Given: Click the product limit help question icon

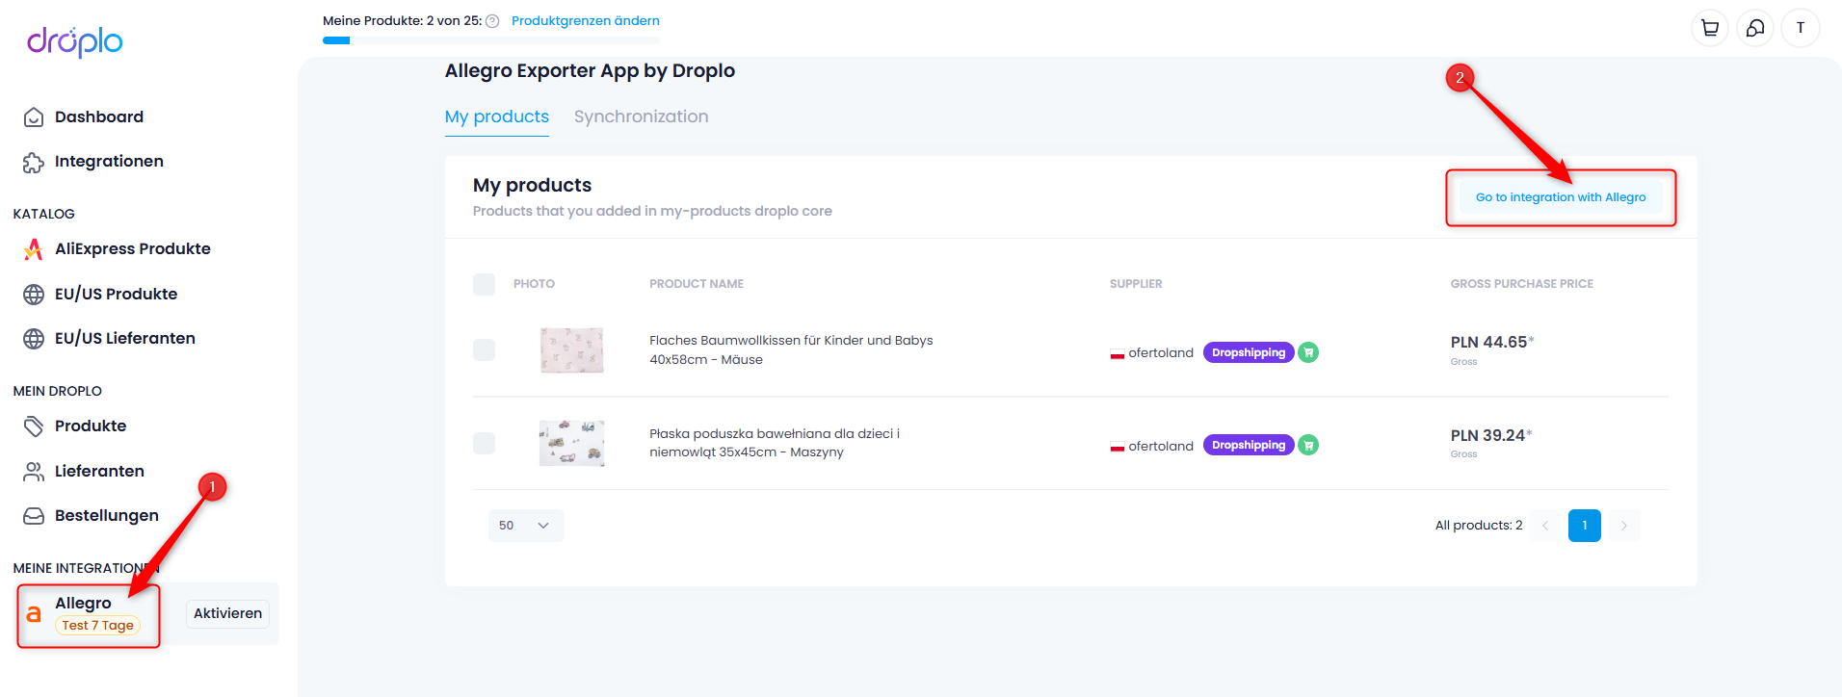Looking at the screenshot, I should point(492,21).
